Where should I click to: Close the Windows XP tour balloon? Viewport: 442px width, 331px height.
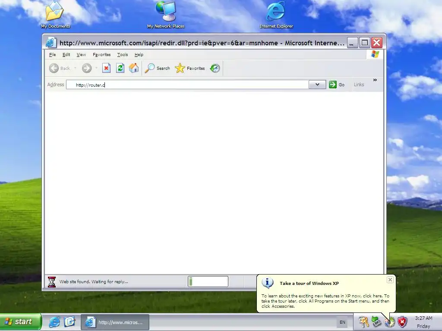point(390,279)
